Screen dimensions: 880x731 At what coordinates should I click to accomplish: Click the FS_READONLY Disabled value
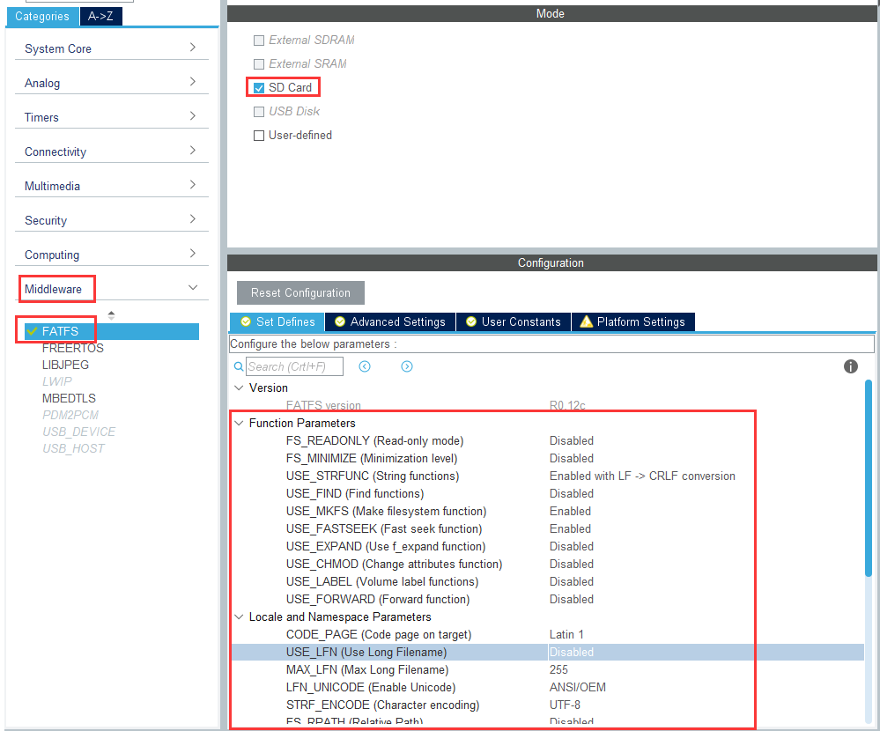572,440
